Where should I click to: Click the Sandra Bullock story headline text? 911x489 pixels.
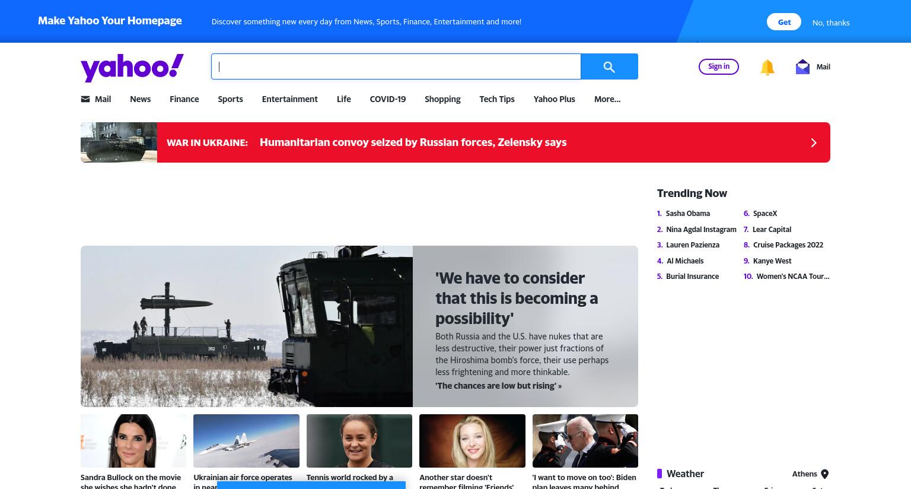pyautogui.click(x=131, y=481)
